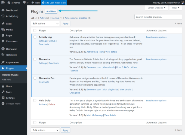Open the aThemes site home icon
Screen dimensions: 185x135
coord(9,3)
